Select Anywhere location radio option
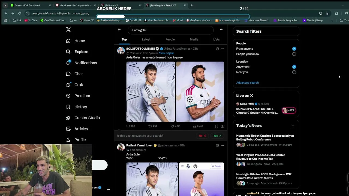Screen dimensions: 349x196 tap(294, 67)
